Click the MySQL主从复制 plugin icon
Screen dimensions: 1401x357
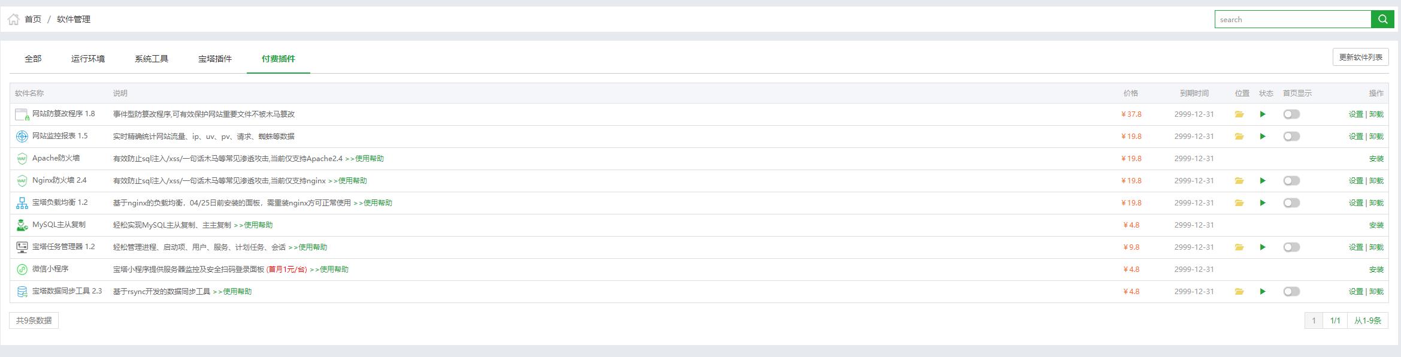click(22, 225)
